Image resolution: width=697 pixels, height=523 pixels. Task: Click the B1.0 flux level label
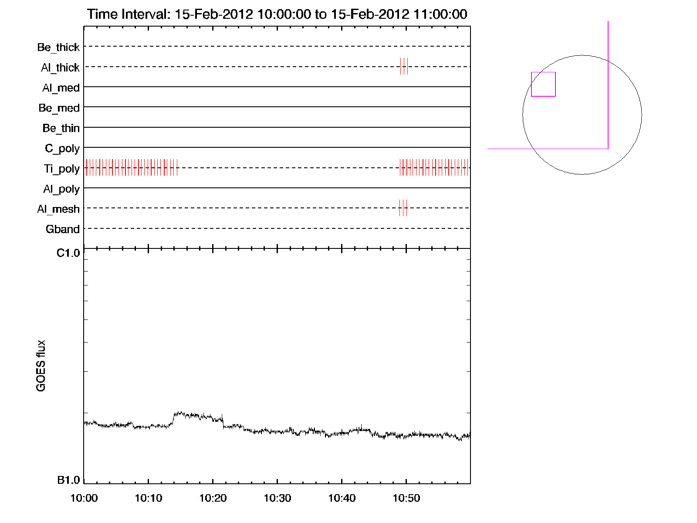click(x=68, y=480)
